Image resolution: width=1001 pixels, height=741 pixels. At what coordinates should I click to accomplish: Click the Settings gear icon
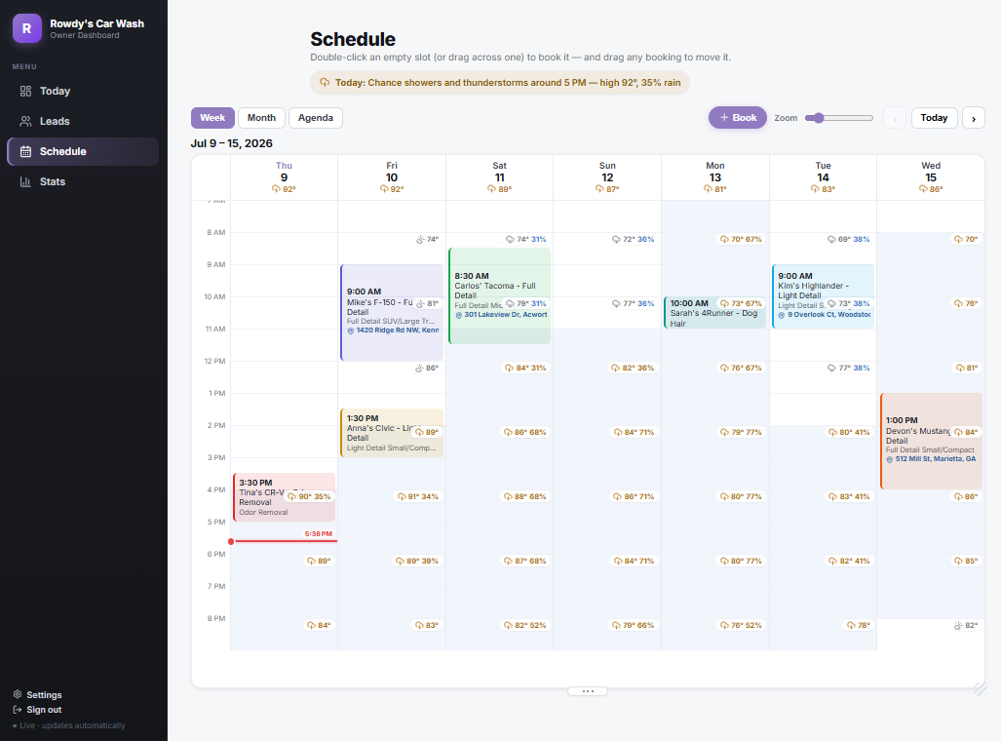pyautogui.click(x=18, y=694)
